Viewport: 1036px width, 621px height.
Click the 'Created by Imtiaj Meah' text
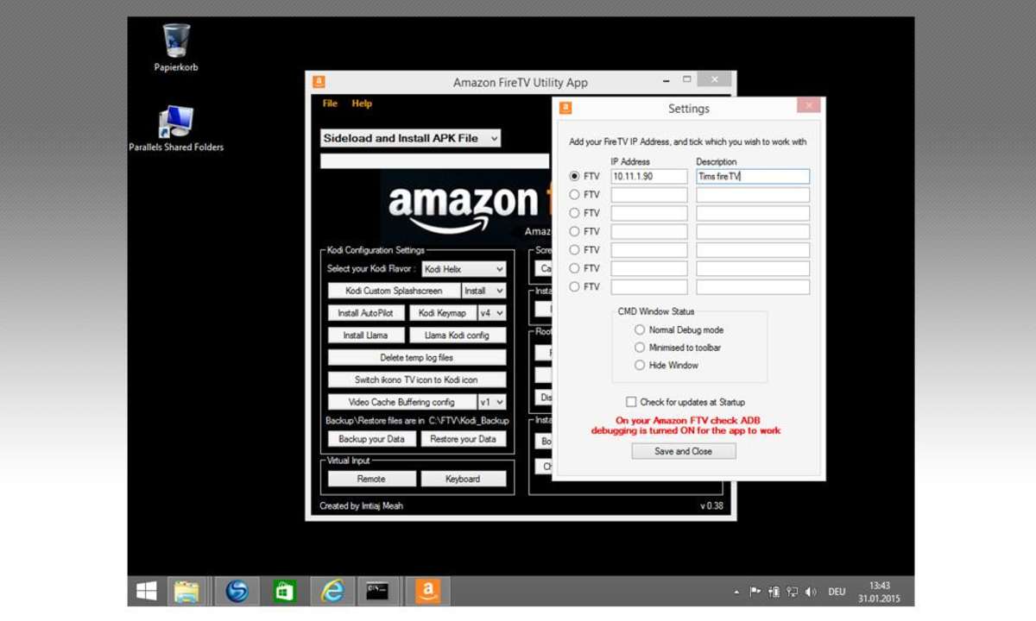(362, 506)
